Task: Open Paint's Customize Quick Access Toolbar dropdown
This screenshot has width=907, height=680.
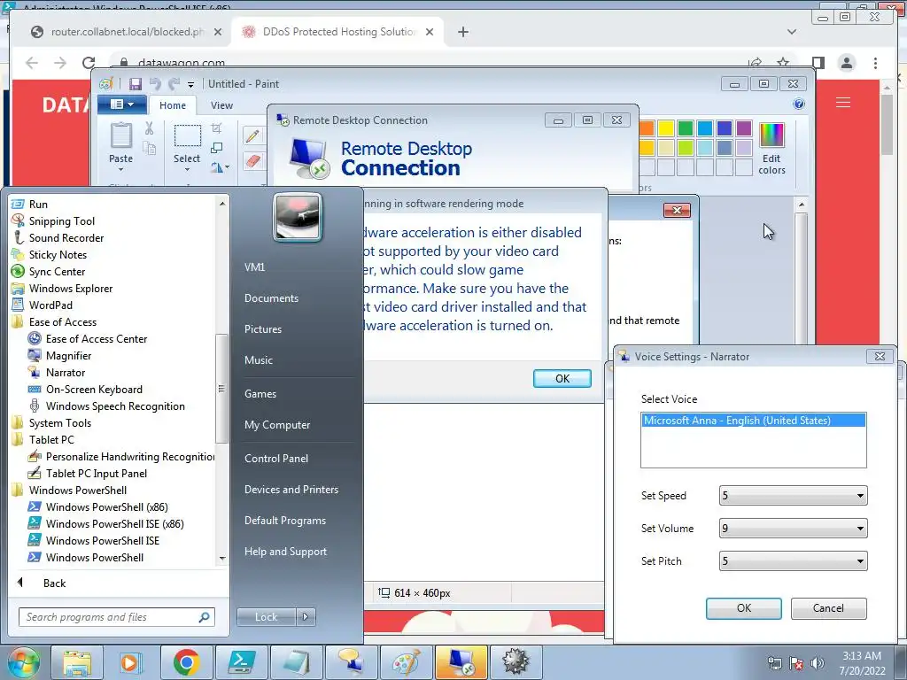Action: coord(190,84)
